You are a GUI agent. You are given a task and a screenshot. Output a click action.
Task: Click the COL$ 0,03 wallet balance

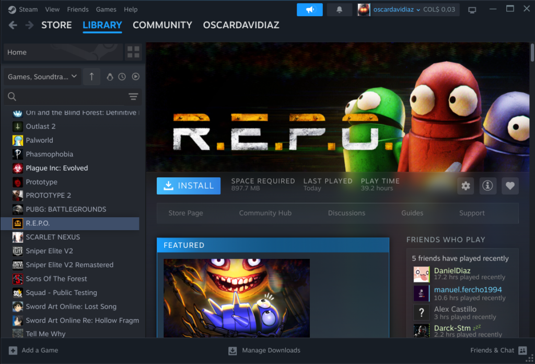(x=439, y=9)
